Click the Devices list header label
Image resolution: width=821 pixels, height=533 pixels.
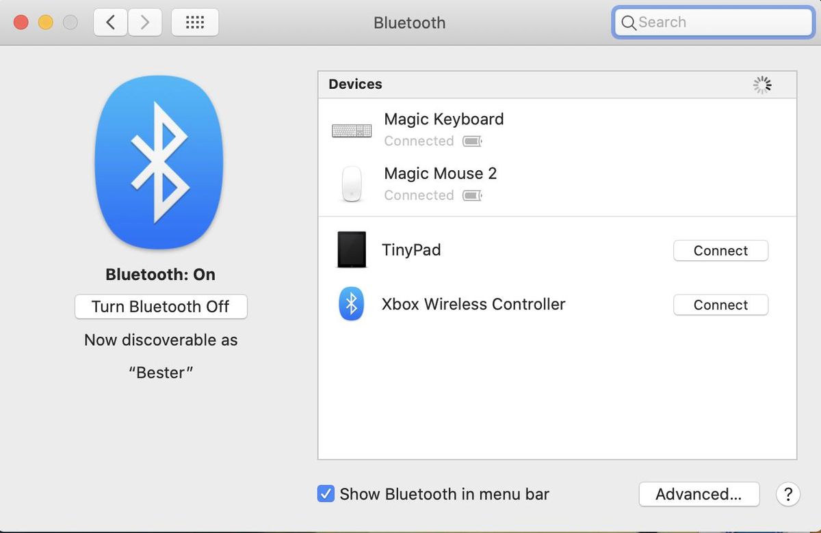click(x=355, y=84)
